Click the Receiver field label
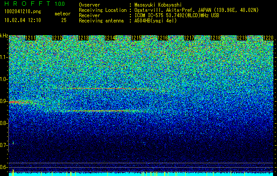 (89, 15)
